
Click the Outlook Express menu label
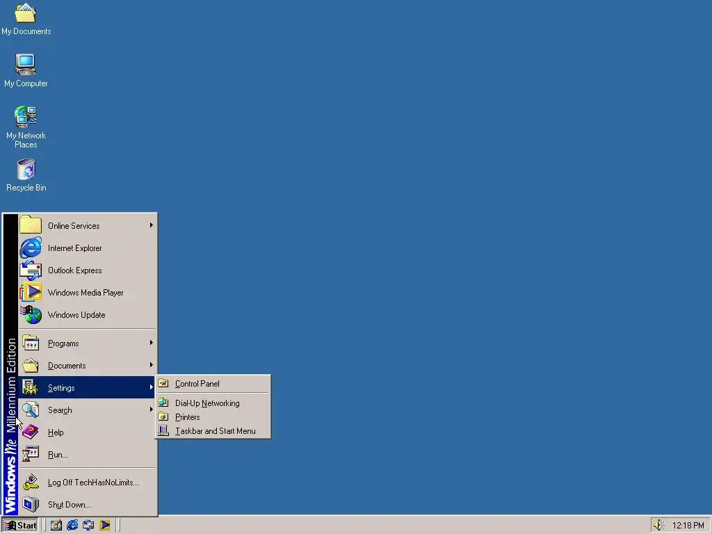point(75,270)
